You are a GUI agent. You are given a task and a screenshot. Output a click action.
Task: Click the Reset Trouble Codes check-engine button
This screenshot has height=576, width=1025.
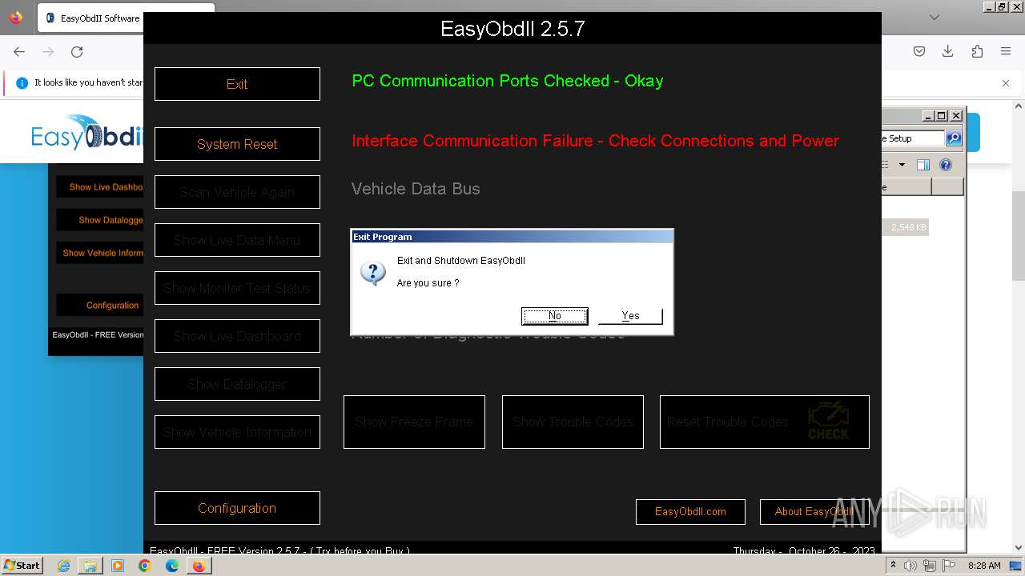[764, 422]
